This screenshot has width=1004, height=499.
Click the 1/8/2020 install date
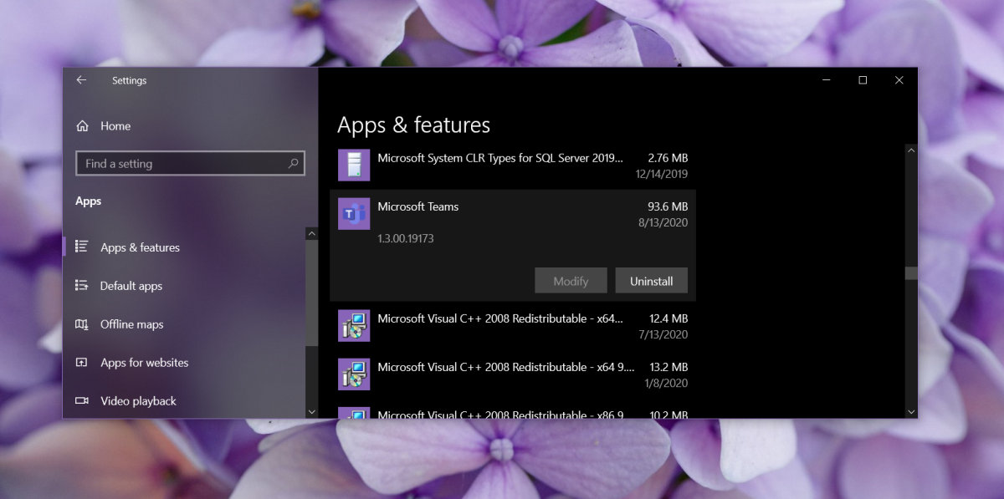[x=666, y=383]
